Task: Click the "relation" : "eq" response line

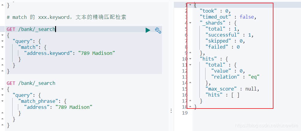Action: [x=235, y=77]
